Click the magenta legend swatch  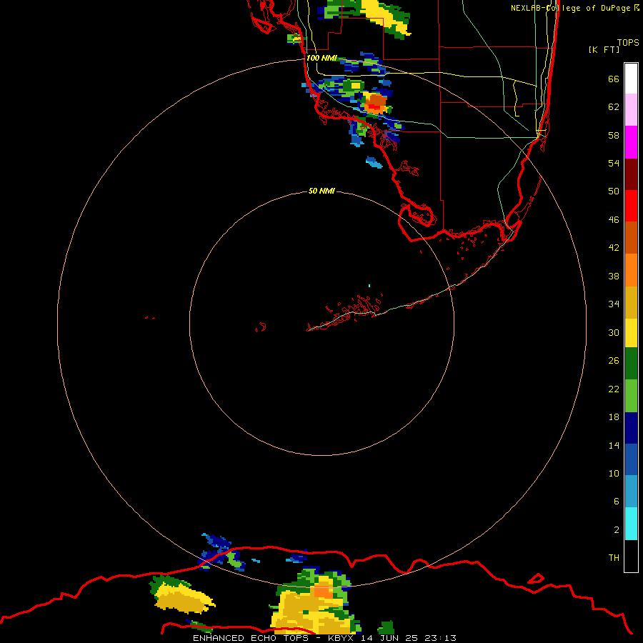631,142
